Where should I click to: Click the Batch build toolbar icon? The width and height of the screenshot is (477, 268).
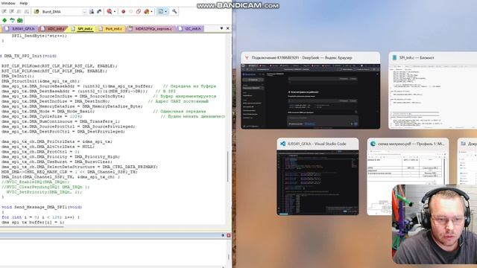19,12
